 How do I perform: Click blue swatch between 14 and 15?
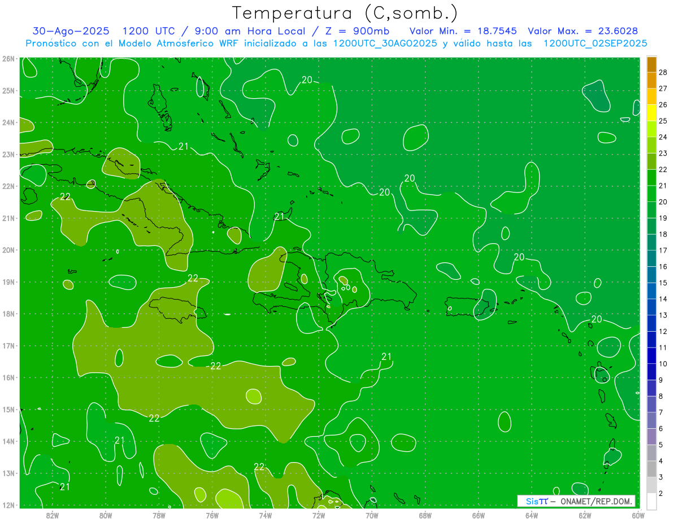tap(651, 291)
